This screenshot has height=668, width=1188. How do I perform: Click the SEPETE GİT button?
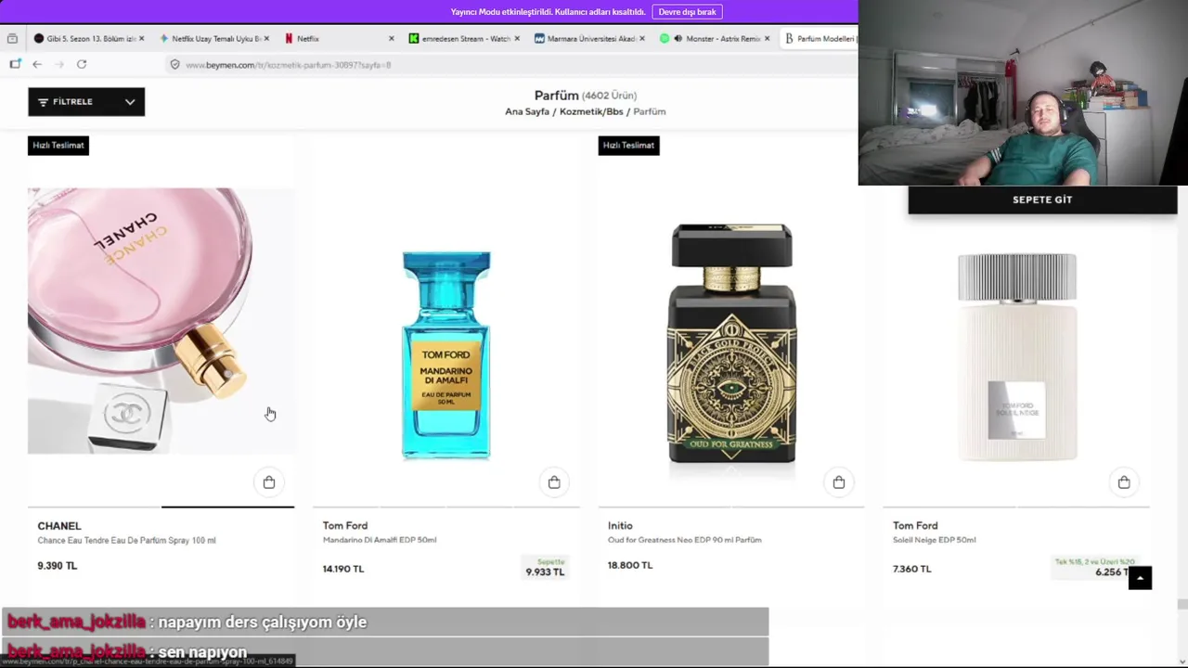point(1042,199)
